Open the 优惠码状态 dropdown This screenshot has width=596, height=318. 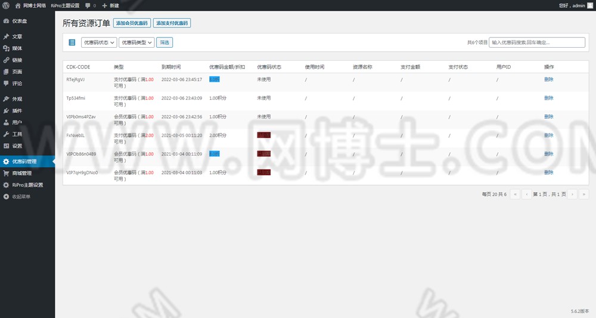click(99, 42)
